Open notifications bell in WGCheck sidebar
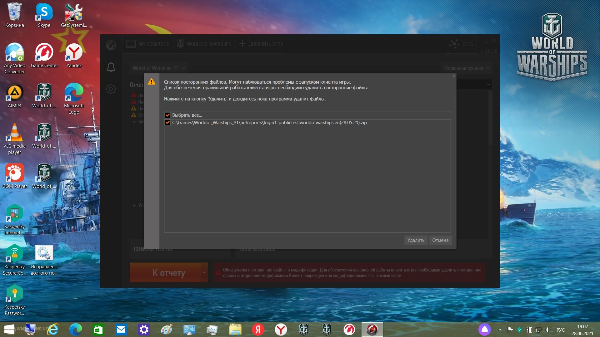 [x=111, y=67]
